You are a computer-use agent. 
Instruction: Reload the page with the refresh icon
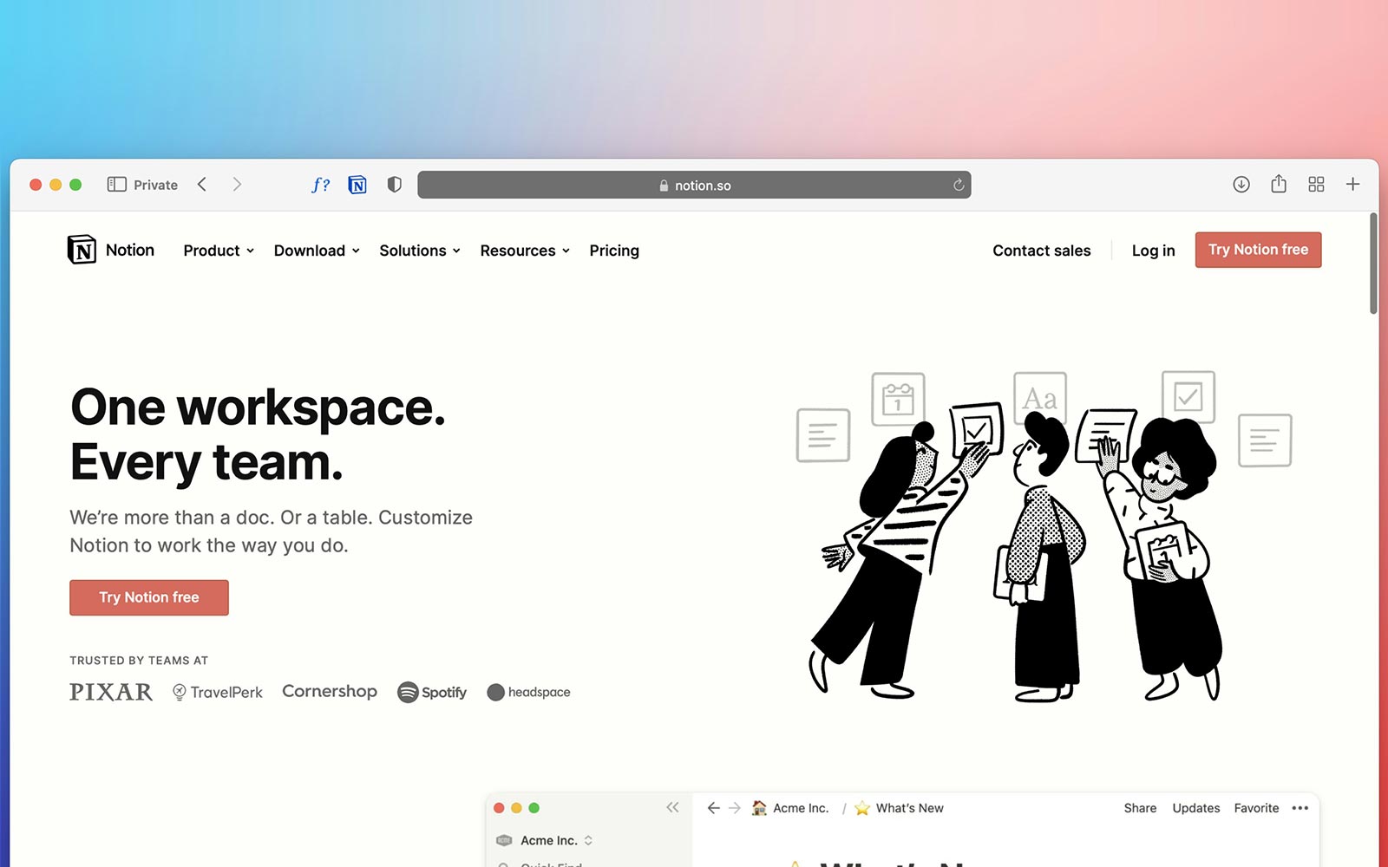[959, 185]
